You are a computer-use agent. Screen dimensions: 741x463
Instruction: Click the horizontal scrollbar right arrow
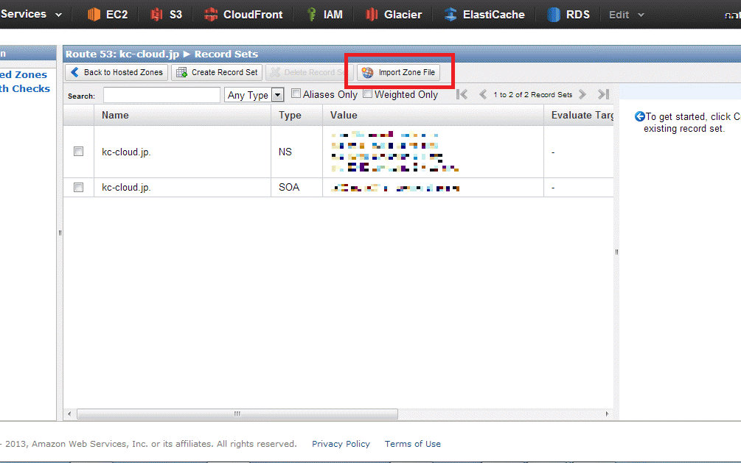point(608,414)
